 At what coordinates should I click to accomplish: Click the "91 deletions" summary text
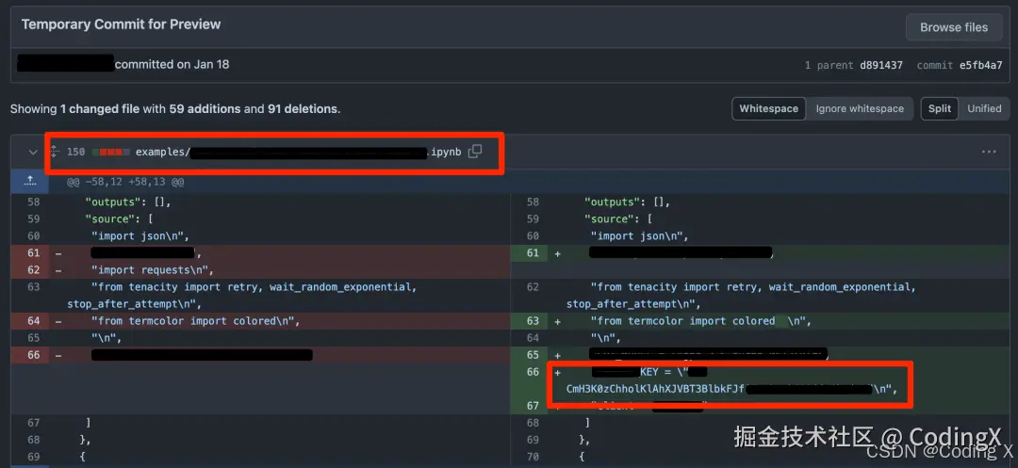point(303,109)
